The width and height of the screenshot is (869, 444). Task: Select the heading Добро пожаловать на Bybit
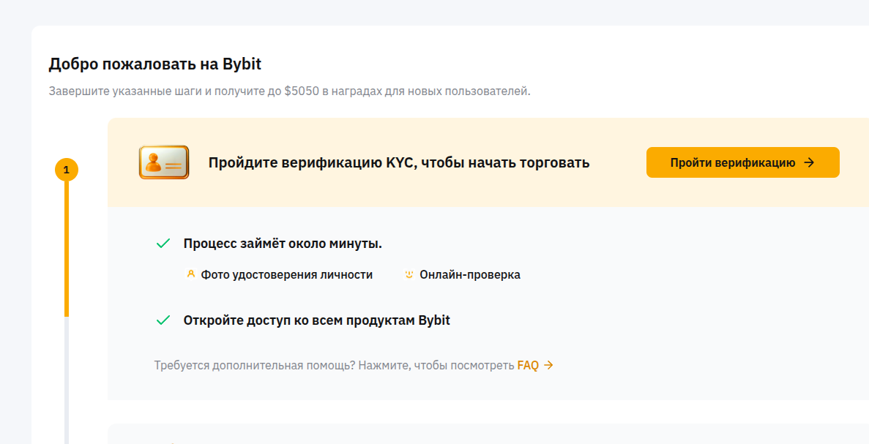click(155, 64)
